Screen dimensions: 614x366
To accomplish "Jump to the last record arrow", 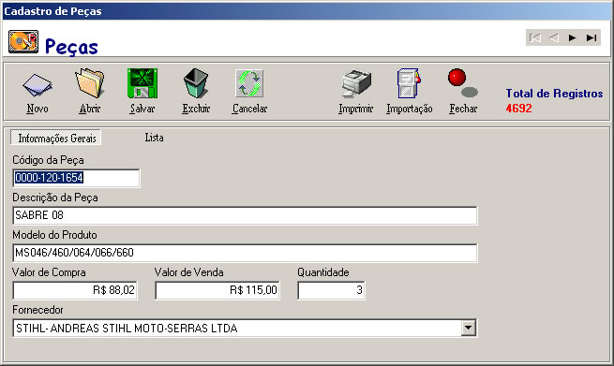I will point(592,38).
